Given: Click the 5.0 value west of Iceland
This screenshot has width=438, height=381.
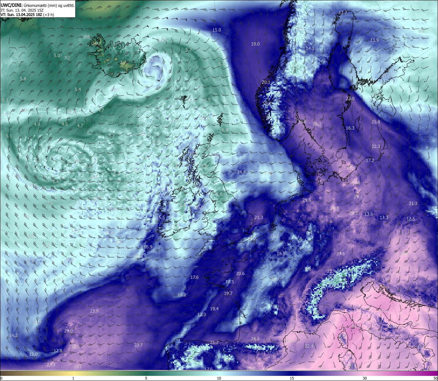Looking at the screenshot, I should click(57, 56).
